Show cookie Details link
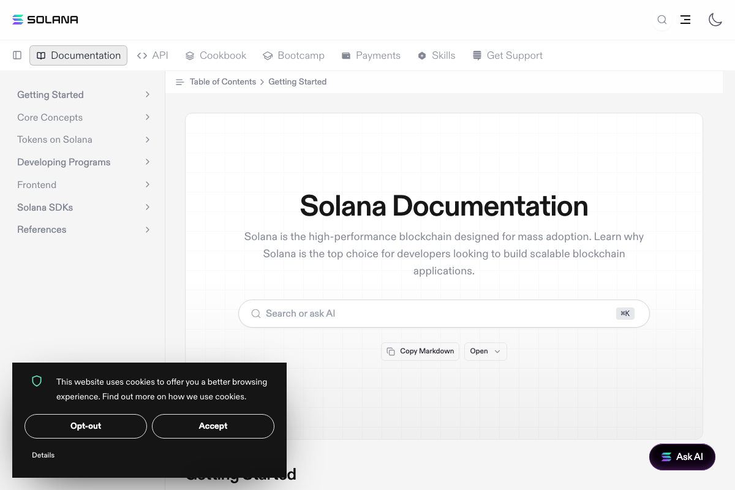The height and width of the screenshot is (490, 735). (x=43, y=456)
